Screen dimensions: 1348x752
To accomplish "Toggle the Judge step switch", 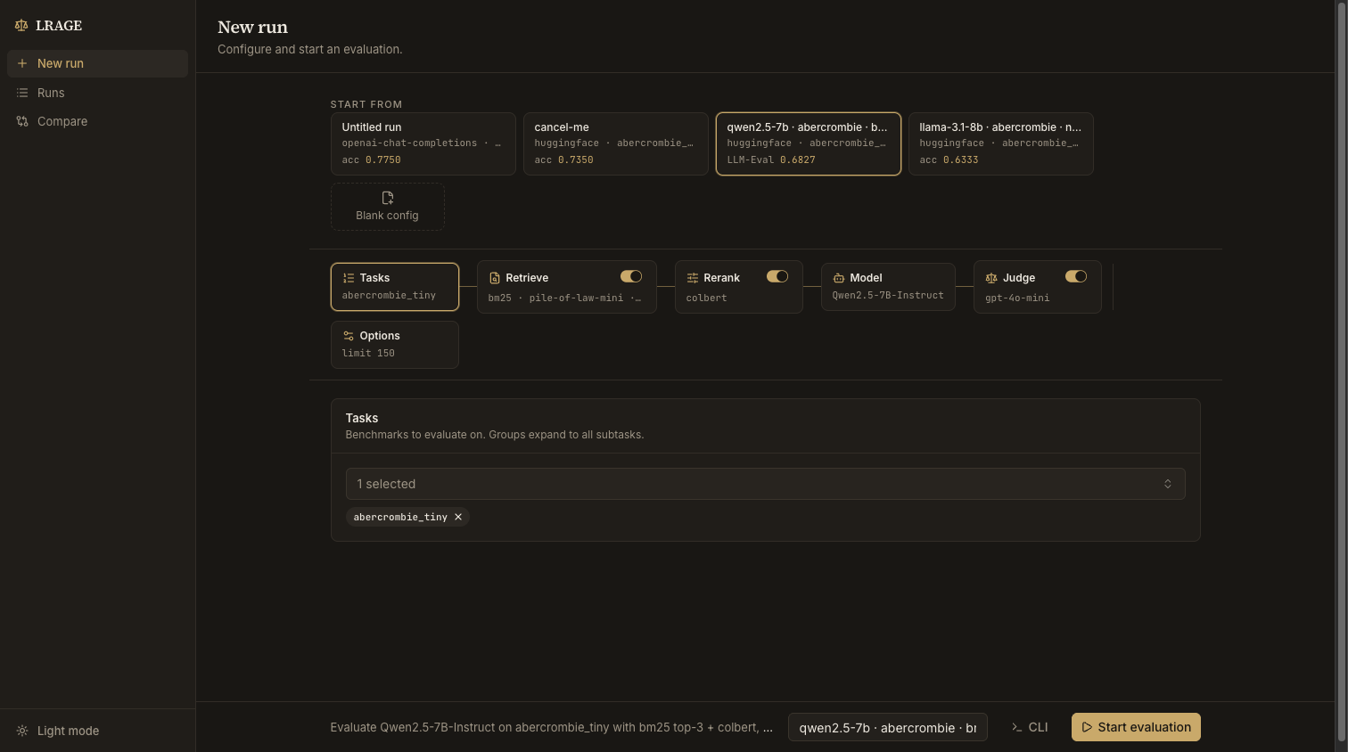I will (1076, 276).
